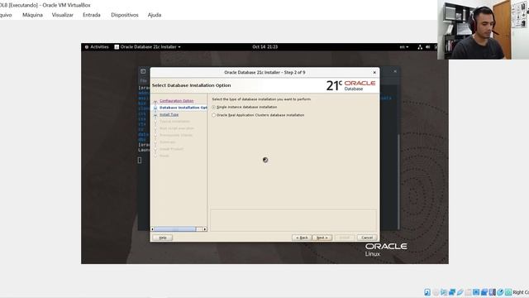Click VirtualBox recording status icon
The height and width of the screenshot is (298, 529).
[484, 292]
